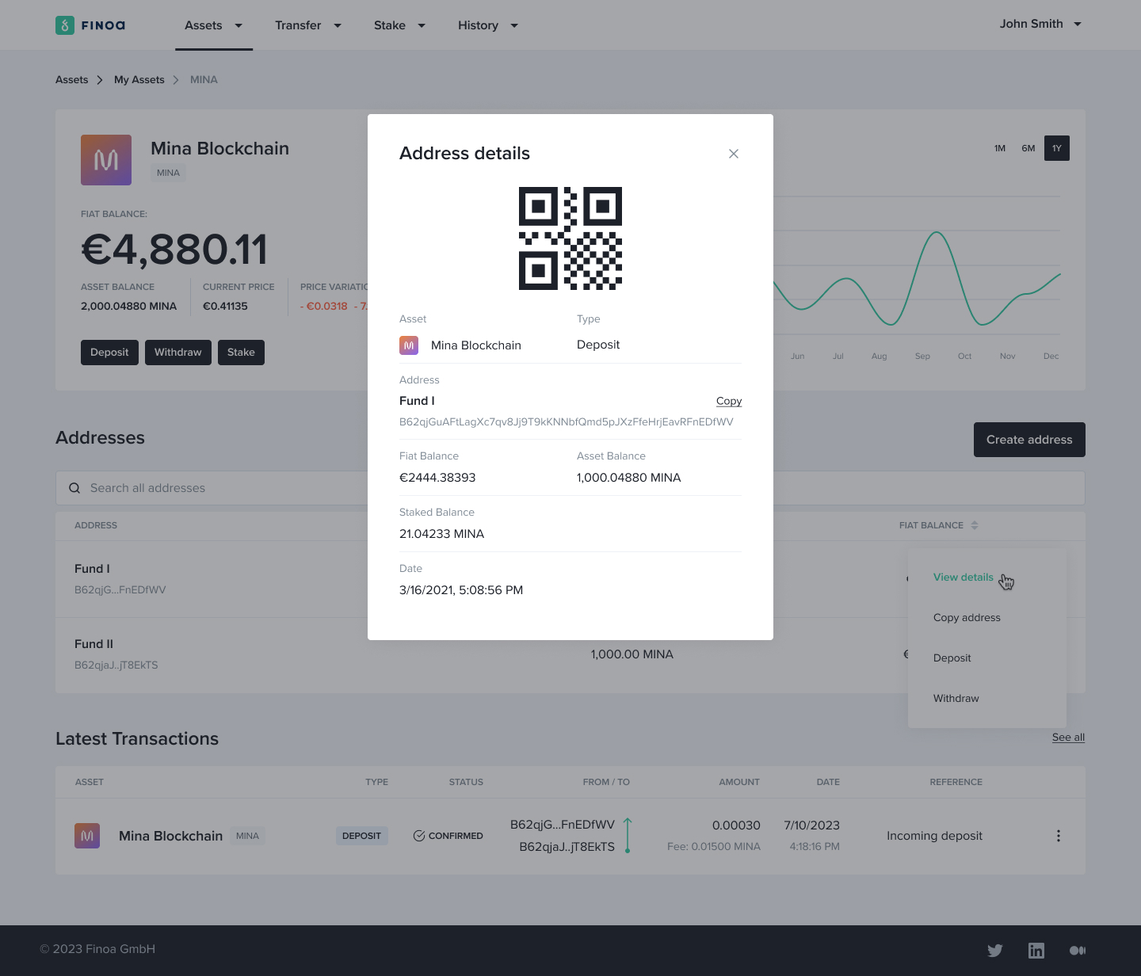
Task: Click the 1,000.04880 MINA asset balance in dialog
Action: click(629, 478)
